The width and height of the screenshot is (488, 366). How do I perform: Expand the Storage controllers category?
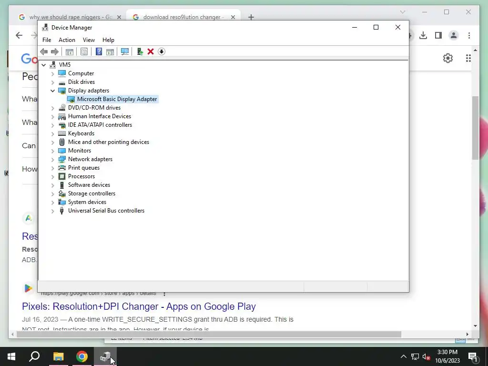coord(52,194)
